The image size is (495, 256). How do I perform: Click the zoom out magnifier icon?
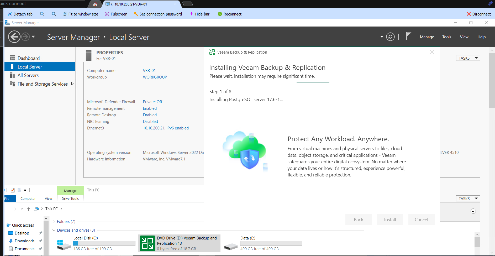(x=54, y=14)
